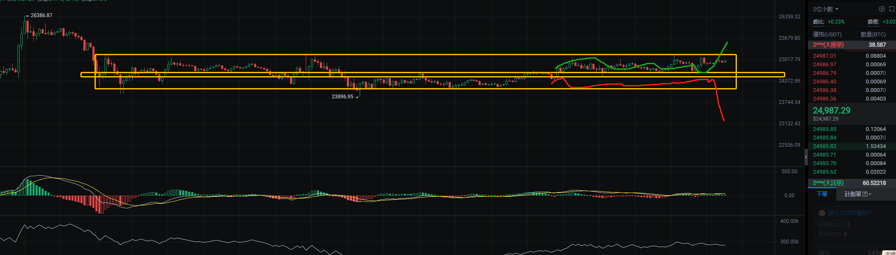This screenshot has height=255, width=896.
Task: Click ask price 24987.01 in order book
Action: click(824, 56)
